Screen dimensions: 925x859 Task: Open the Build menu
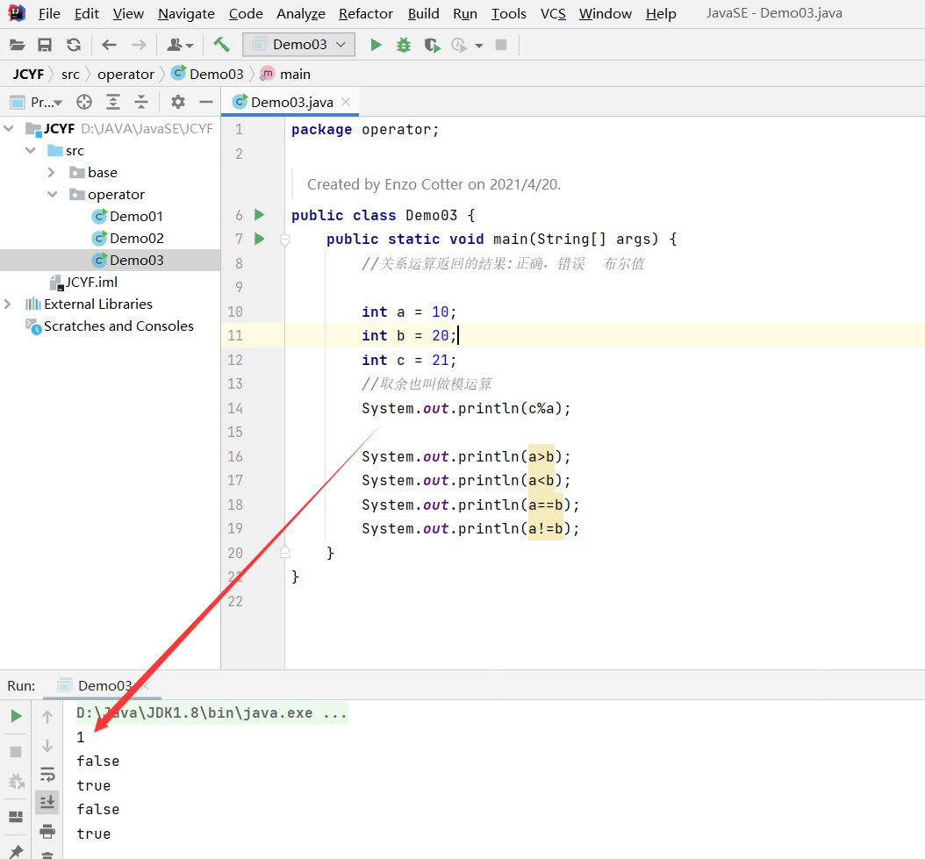tap(424, 13)
